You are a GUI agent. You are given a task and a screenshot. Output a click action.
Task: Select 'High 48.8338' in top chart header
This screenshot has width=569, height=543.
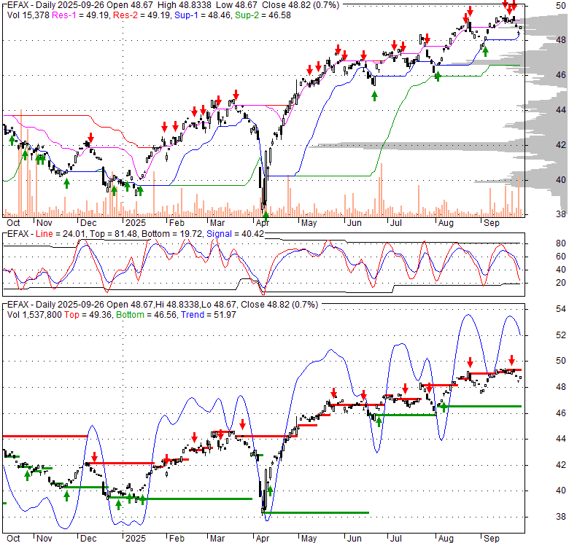click(x=185, y=5)
